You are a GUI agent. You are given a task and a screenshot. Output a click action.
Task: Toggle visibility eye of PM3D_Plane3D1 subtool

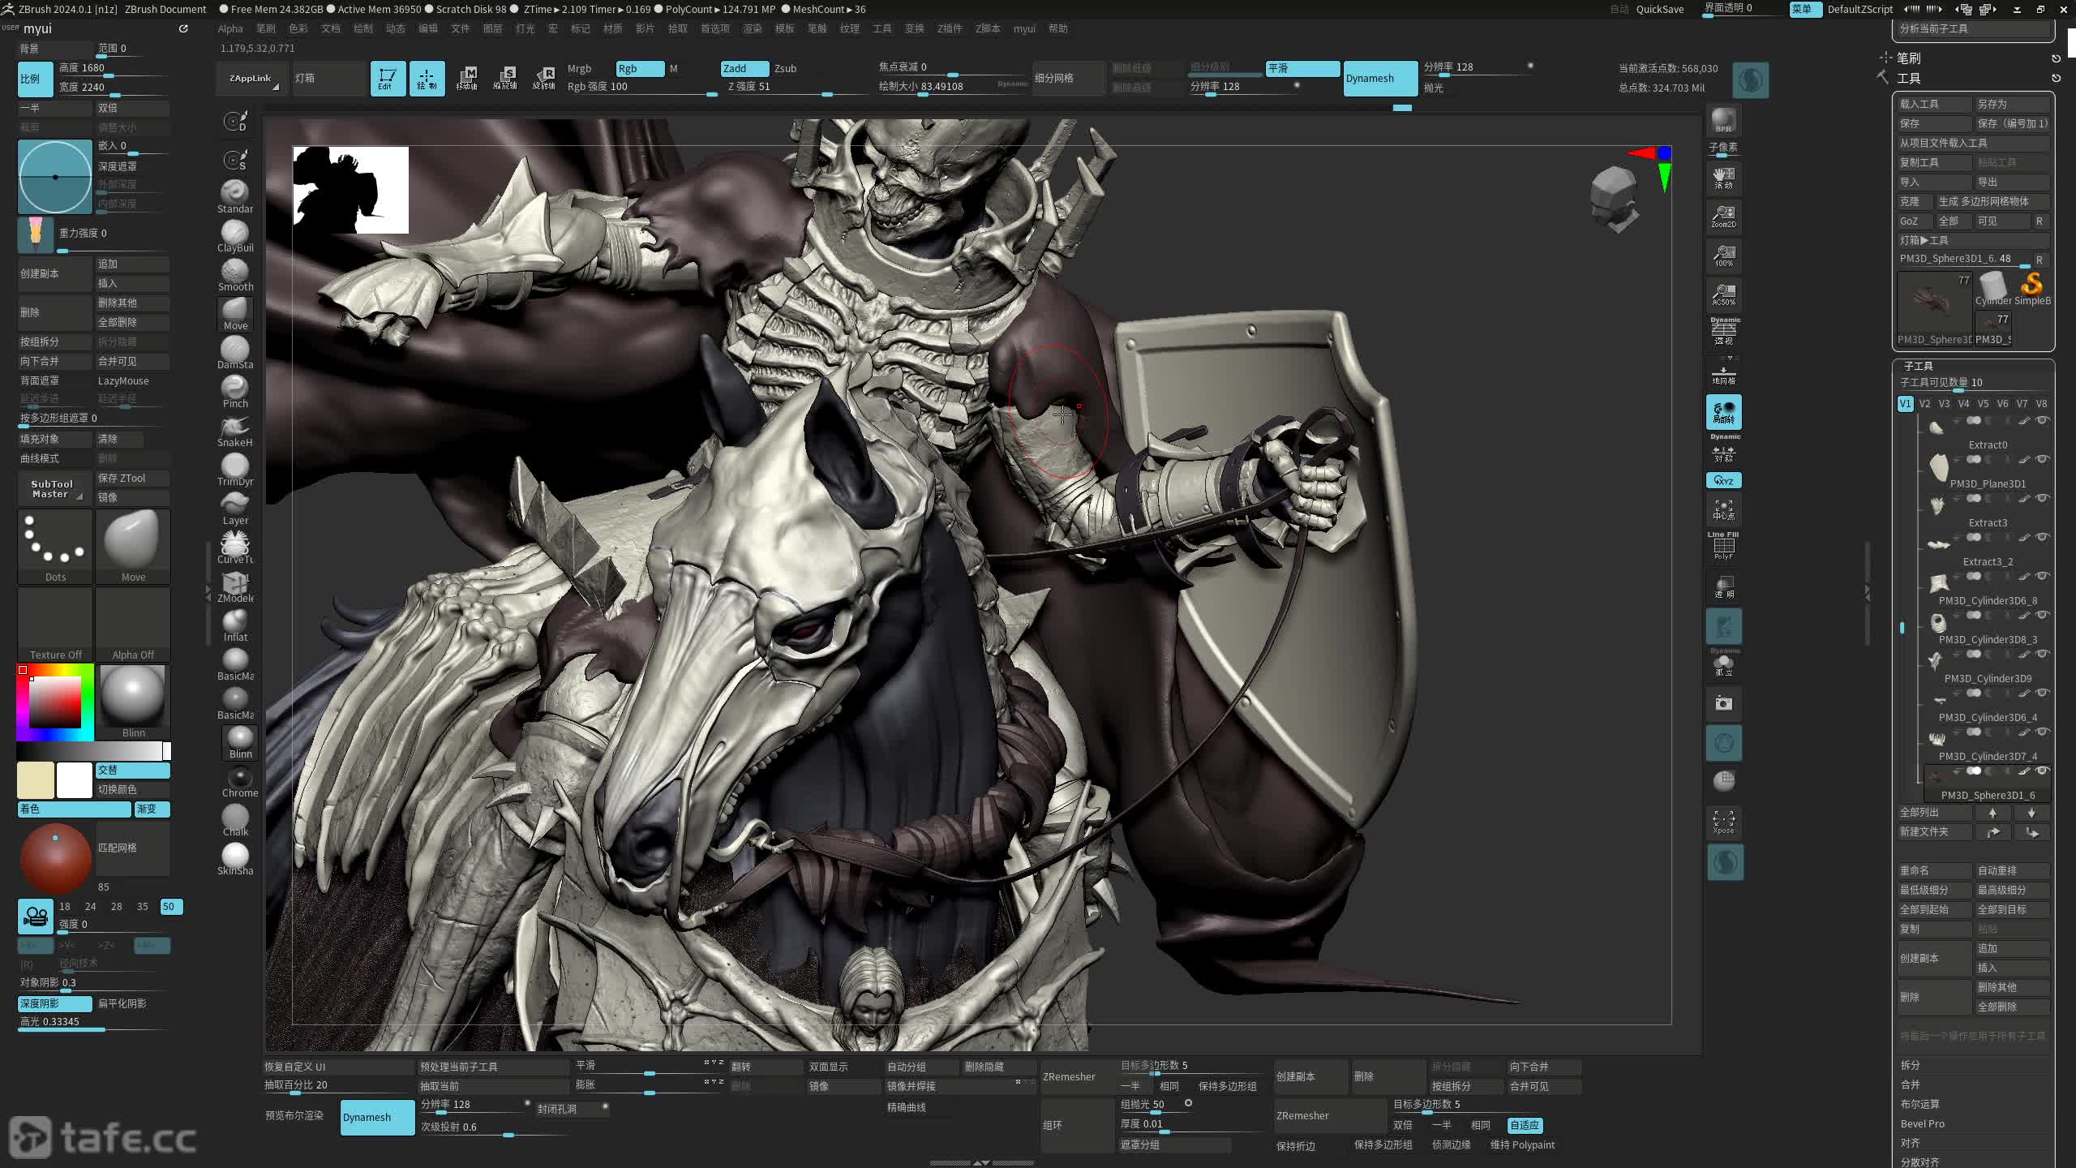tap(2042, 459)
